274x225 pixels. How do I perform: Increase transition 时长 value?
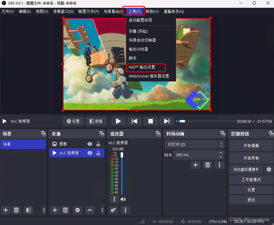tap(220, 153)
